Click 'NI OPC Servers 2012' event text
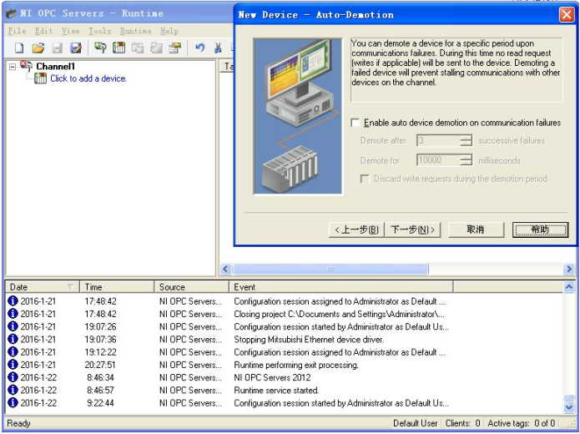The height and width of the screenshot is (434, 580). pyautogui.click(x=272, y=377)
